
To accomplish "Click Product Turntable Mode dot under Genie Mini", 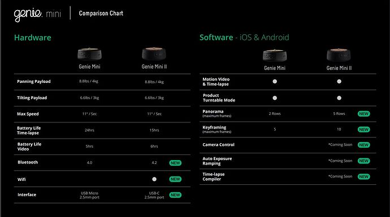I will click(x=275, y=98).
